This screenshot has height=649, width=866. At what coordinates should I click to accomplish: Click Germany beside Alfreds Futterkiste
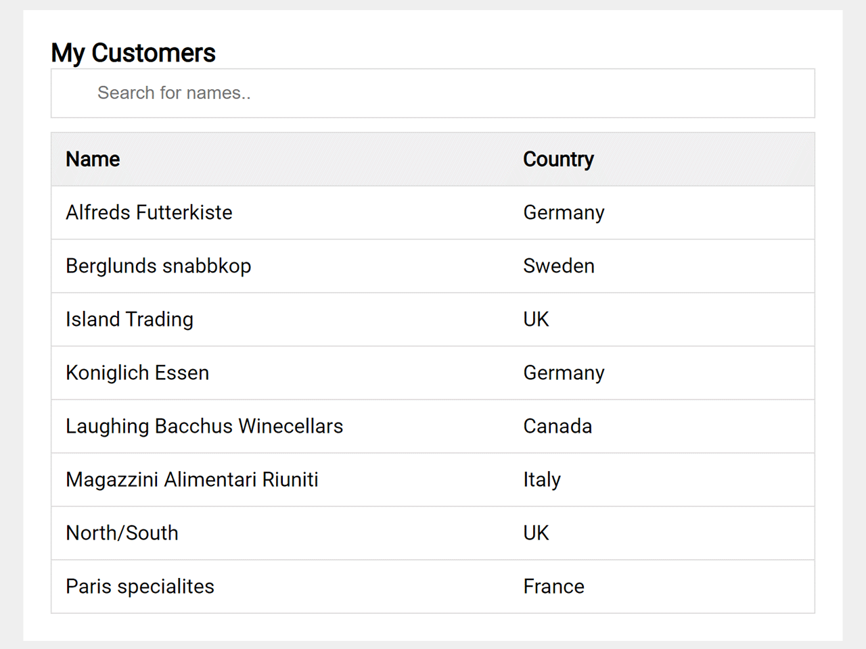[564, 213]
